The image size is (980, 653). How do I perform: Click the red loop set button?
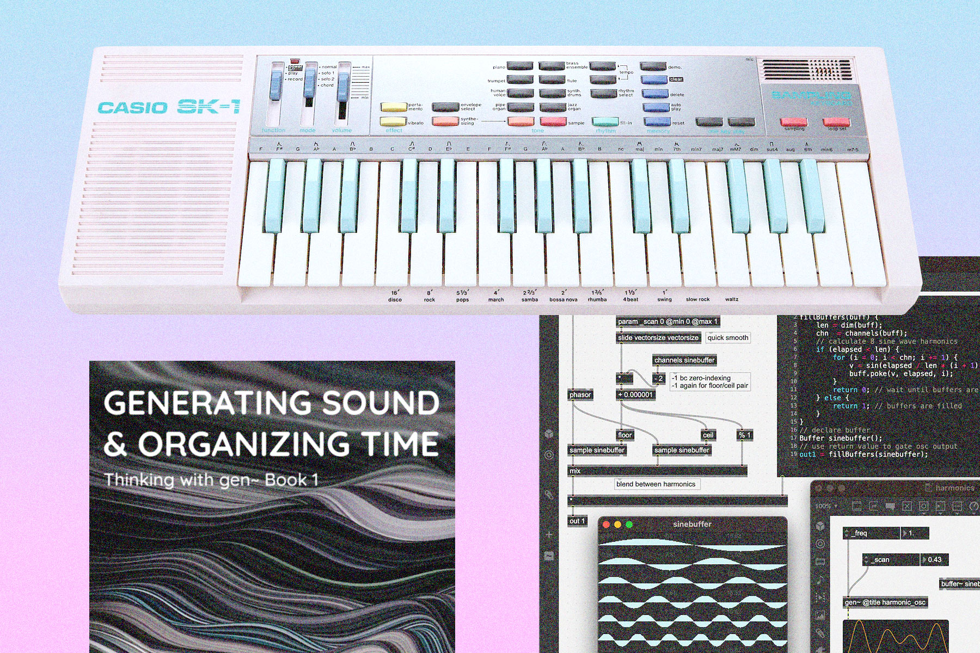(836, 121)
